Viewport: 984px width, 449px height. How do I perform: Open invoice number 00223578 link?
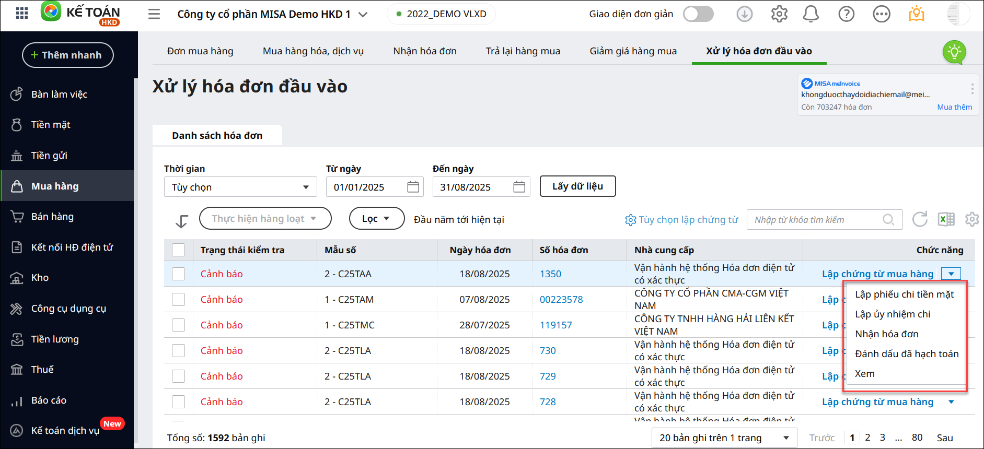(561, 300)
